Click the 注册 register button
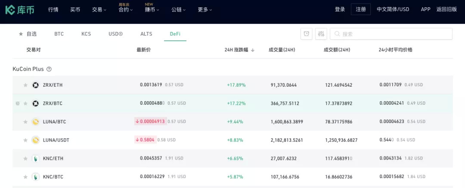Viewport: 465px width, 188px height. 361,9
